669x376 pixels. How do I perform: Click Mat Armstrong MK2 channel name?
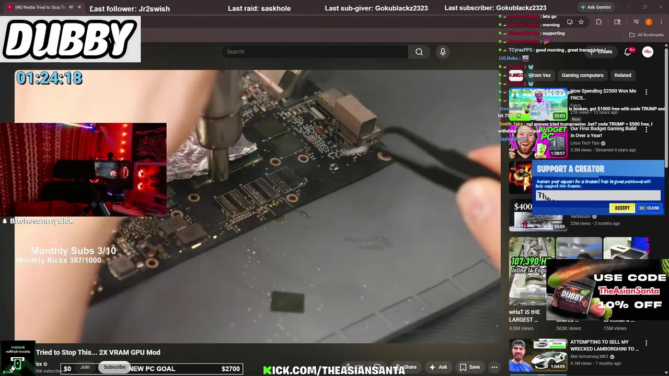click(590, 357)
